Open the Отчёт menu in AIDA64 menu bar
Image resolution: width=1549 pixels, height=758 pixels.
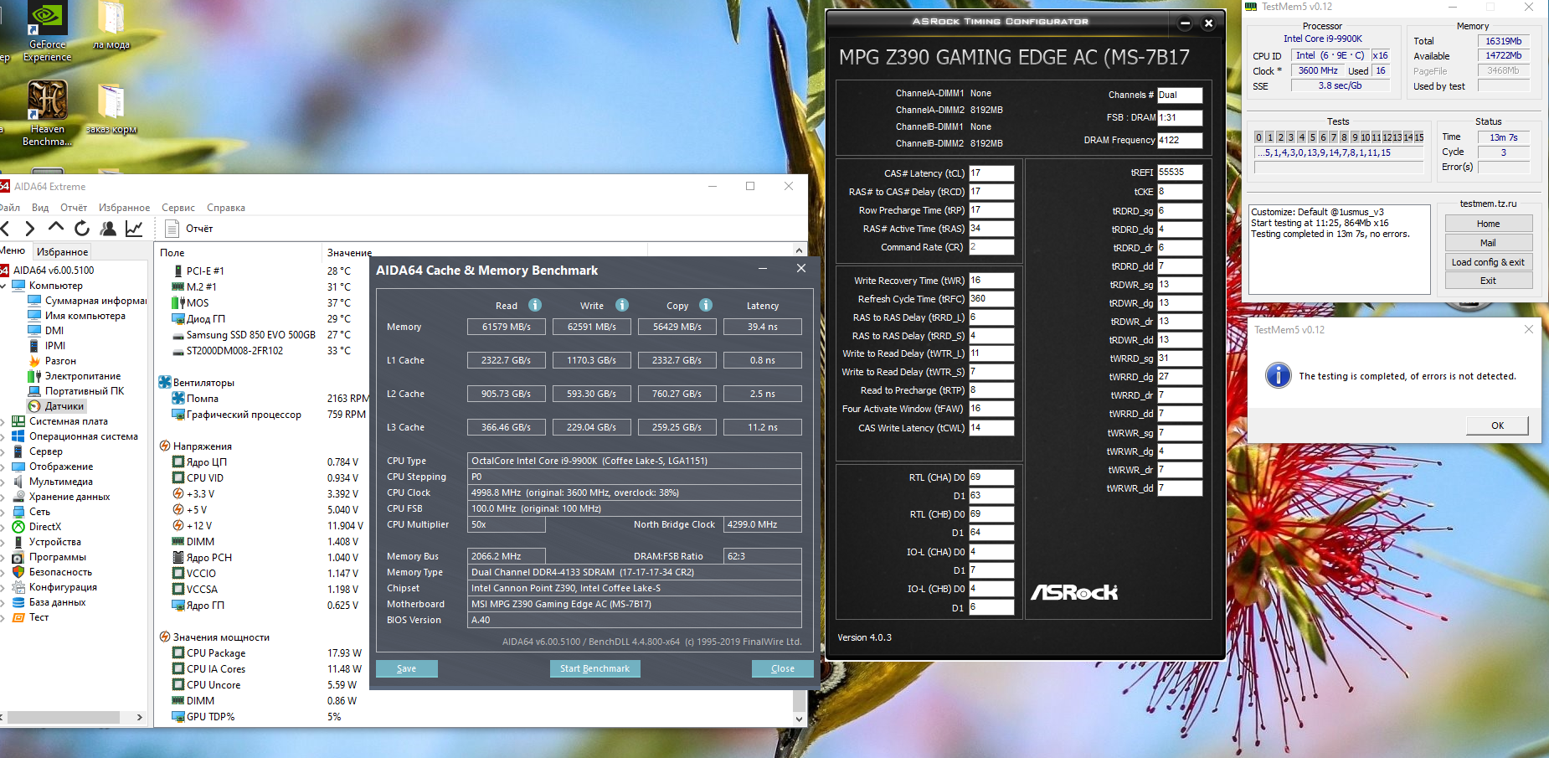[x=74, y=208]
